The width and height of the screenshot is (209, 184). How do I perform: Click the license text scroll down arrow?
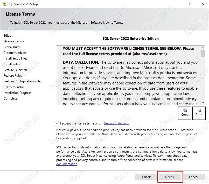(x=203, y=103)
